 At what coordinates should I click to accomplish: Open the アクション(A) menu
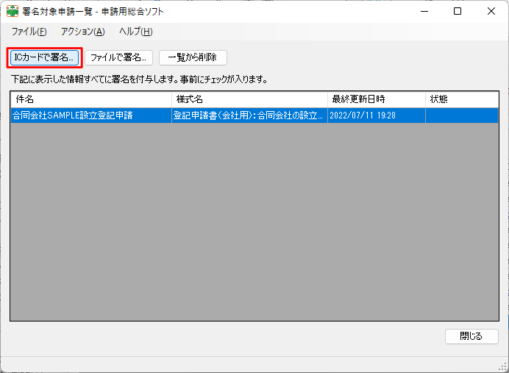(82, 32)
